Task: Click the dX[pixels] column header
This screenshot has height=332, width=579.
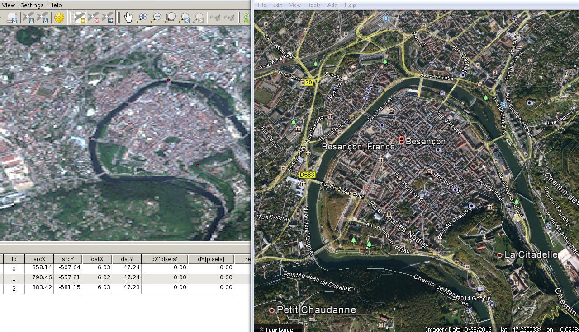Action: (165, 259)
